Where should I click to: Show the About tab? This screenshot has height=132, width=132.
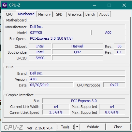104,14
